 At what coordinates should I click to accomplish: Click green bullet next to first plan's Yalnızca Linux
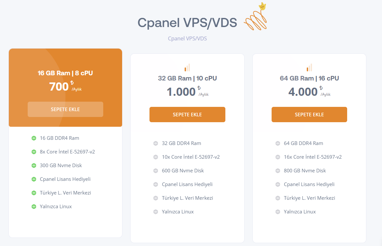coord(34,207)
